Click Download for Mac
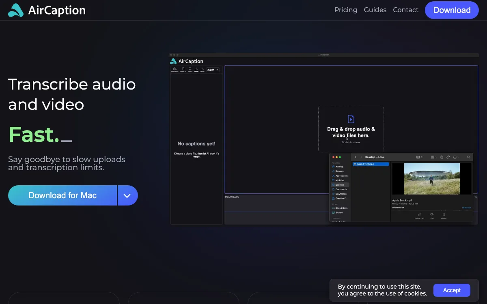 [x=62, y=195]
